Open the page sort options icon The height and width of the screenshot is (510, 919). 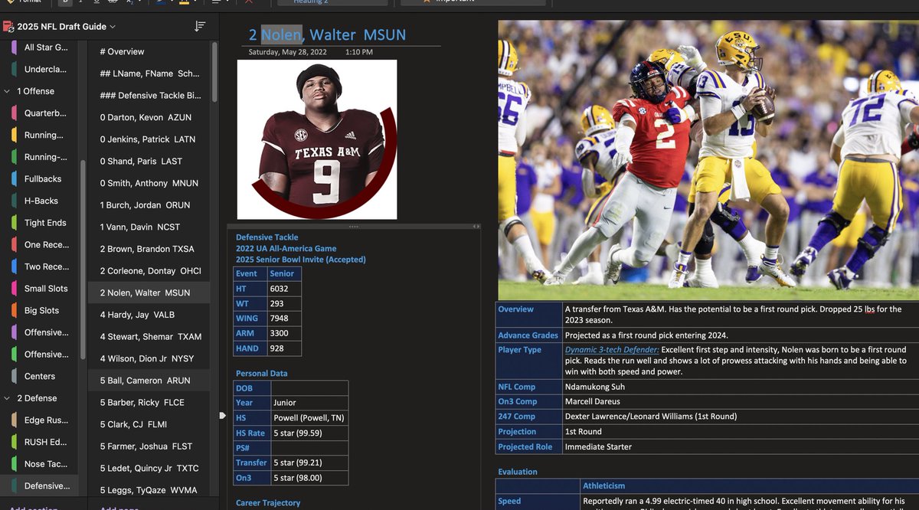pyautogui.click(x=199, y=25)
